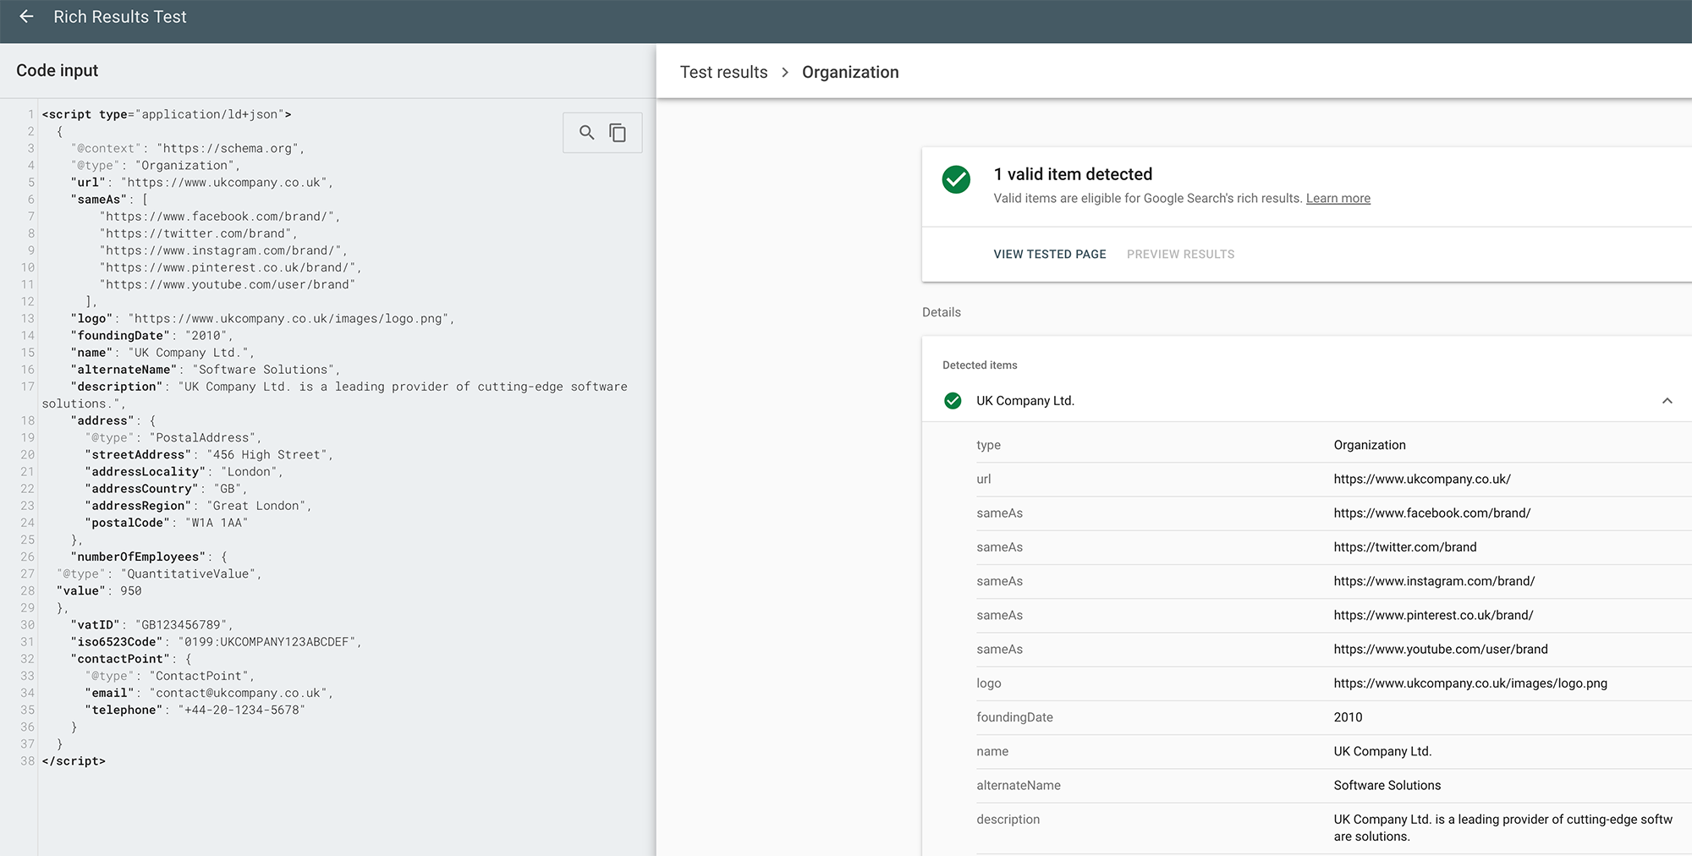Viewport: 1692px width, 856px height.
Task: Collapse the UK Company Ltd. detected item
Action: 1667,400
